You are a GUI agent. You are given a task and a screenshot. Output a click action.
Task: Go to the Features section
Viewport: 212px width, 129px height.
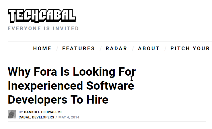[x=78, y=49]
